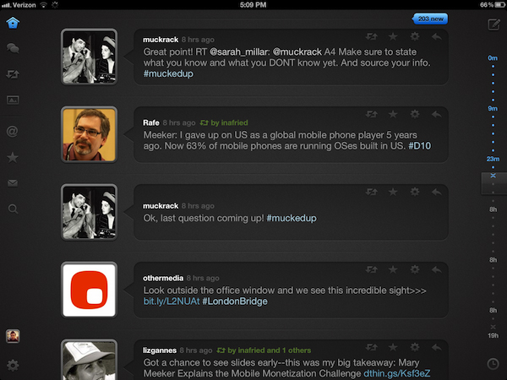Tap the 5:09 PM status bar clock
The width and height of the screenshot is (507, 380).
(x=253, y=4)
